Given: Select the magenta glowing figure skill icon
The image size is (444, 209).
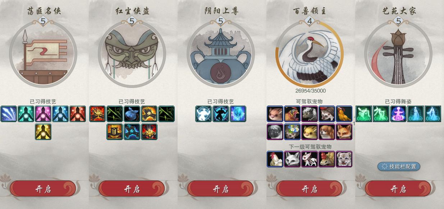Looking at the screenshot, I should tap(43, 114).
